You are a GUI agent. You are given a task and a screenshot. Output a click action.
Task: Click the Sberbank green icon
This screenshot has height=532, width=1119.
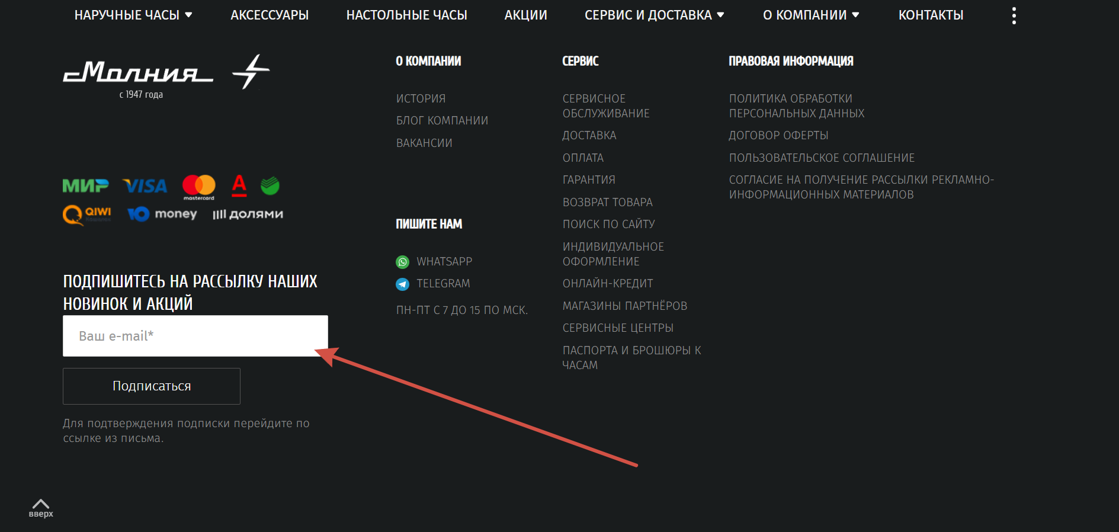[x=270, y=185]
